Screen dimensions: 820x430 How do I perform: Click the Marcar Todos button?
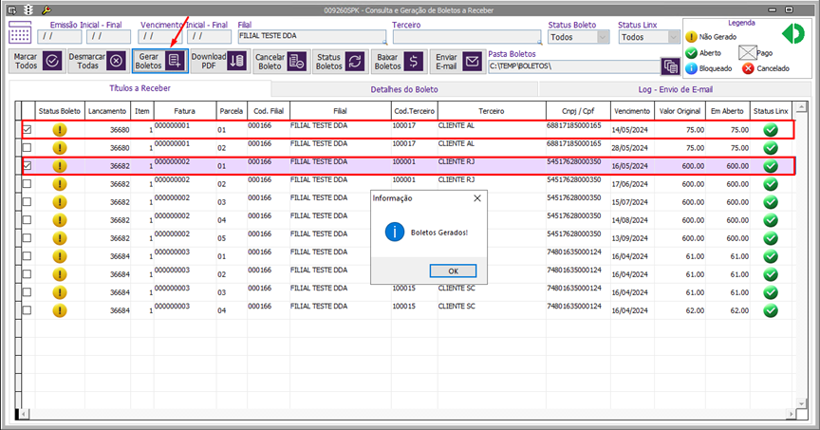pyautogui.click(x=38, y=61)
